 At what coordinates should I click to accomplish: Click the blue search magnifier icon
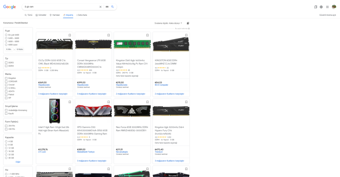click(112, 7)
